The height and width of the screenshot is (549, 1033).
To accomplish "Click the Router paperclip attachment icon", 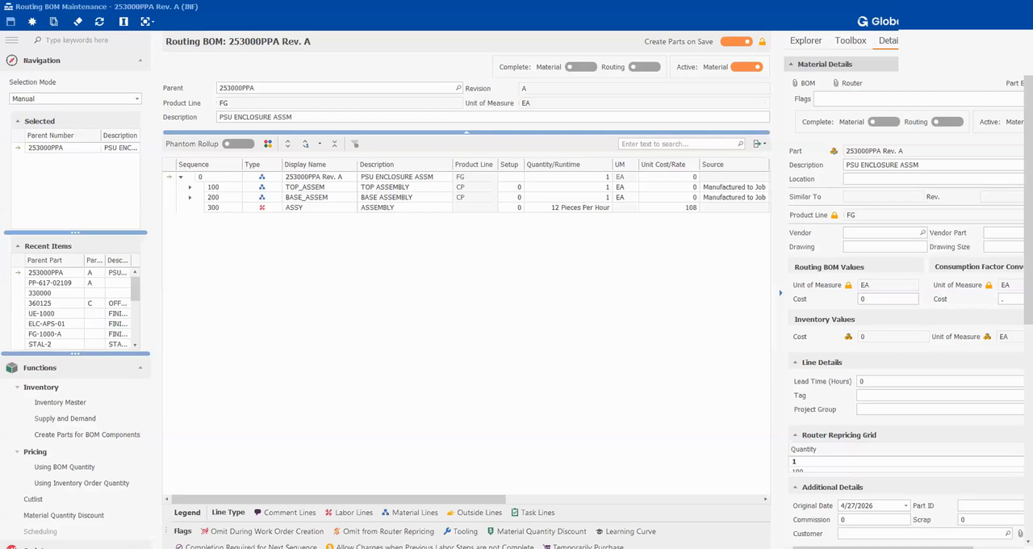I will click(836, 83).
